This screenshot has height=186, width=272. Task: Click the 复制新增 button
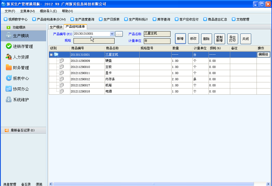[x=219, y=38]
